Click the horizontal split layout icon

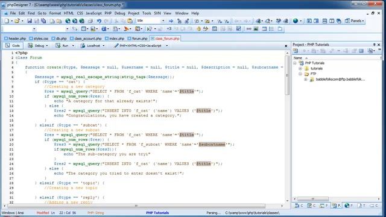tap(324, 21)
